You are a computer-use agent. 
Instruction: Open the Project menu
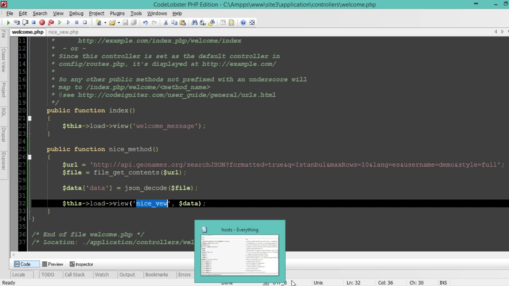(x=96, y=14)
